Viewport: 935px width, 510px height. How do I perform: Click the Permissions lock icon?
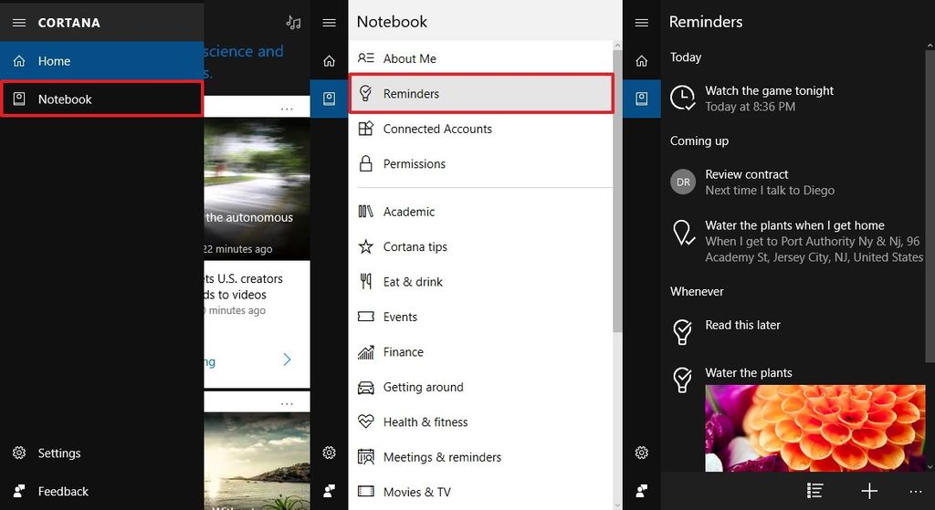coord(365,163)
